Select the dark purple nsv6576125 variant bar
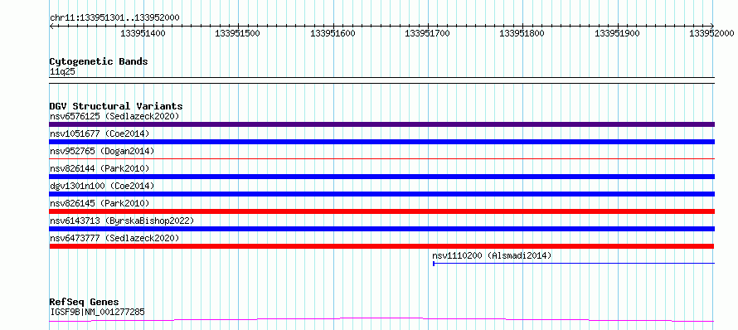738x330 pixels. [381, 124]
